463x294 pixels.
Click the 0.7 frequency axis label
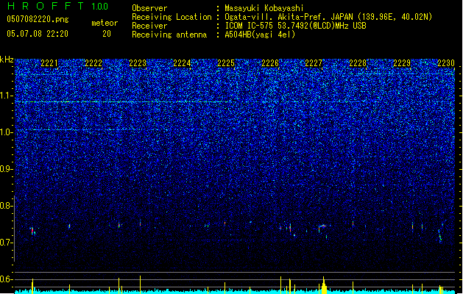[6, 243]
